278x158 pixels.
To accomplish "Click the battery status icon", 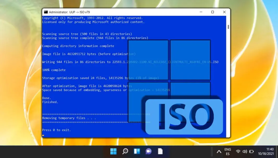I will coord(251,151).
